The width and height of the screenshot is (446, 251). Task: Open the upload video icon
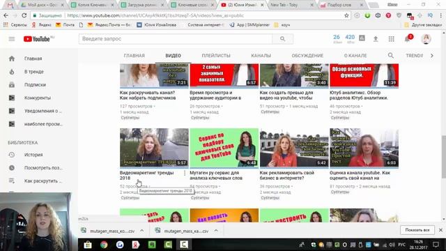pos(376,39)
